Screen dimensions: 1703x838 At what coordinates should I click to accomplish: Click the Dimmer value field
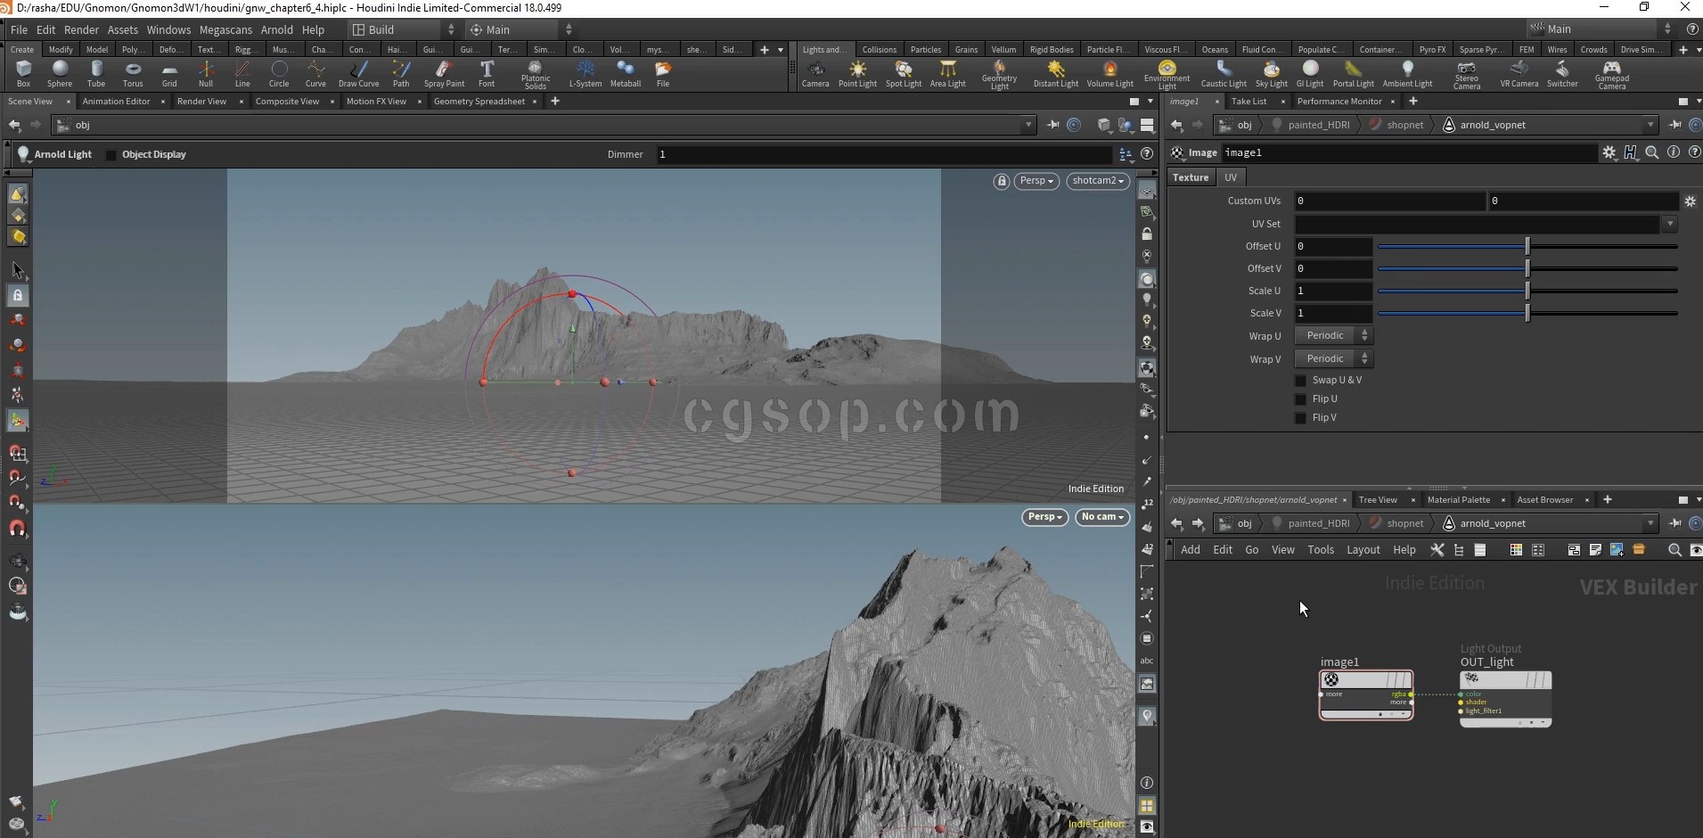pos(882,155)
